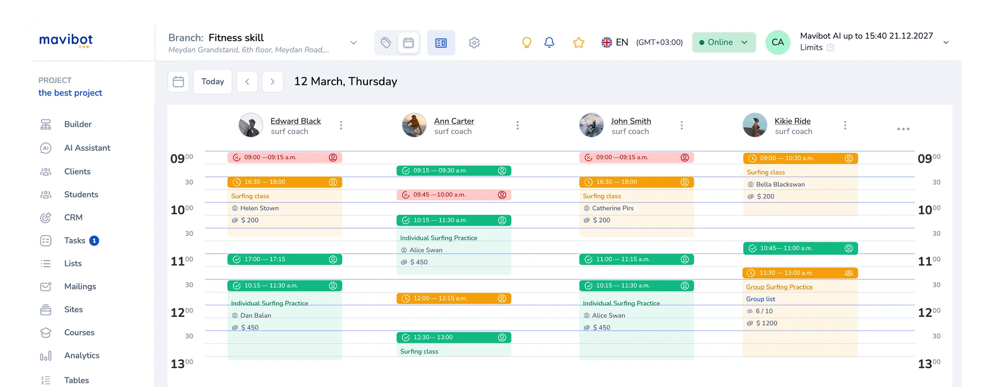Click the Limits help icon

pos(830,48)
